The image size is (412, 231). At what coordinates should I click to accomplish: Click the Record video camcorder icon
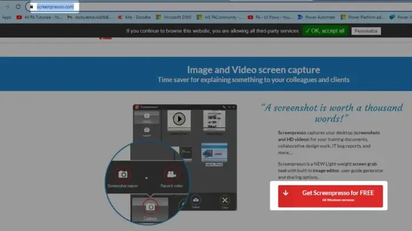coord(172,175)
